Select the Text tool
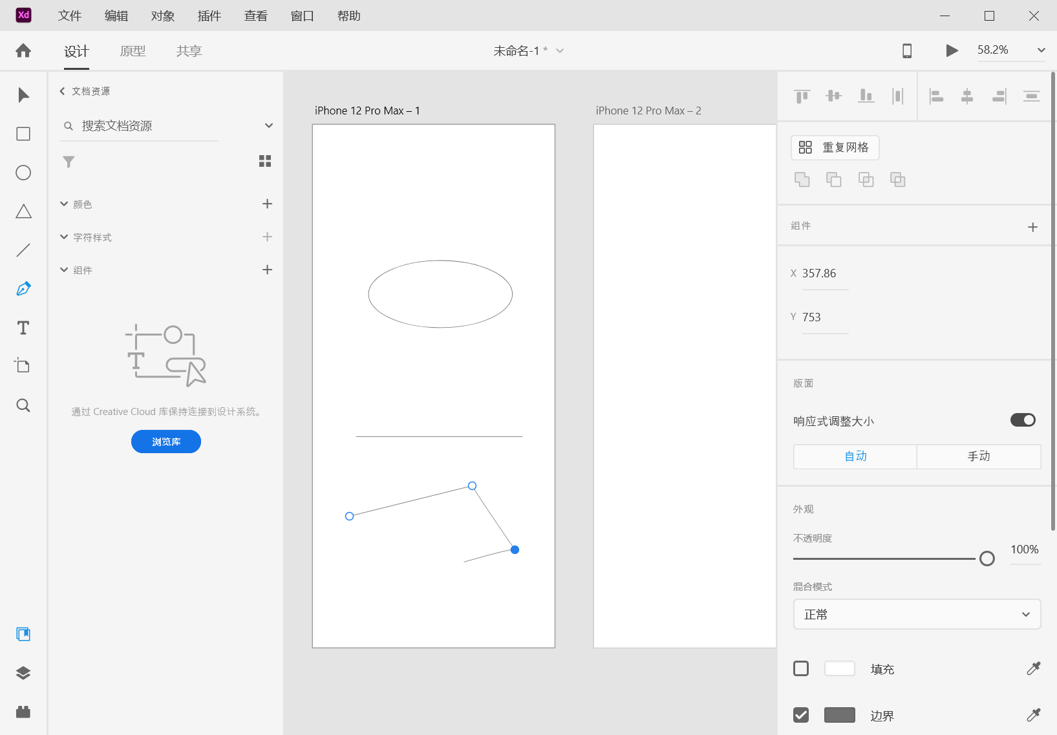 point(23,328)
